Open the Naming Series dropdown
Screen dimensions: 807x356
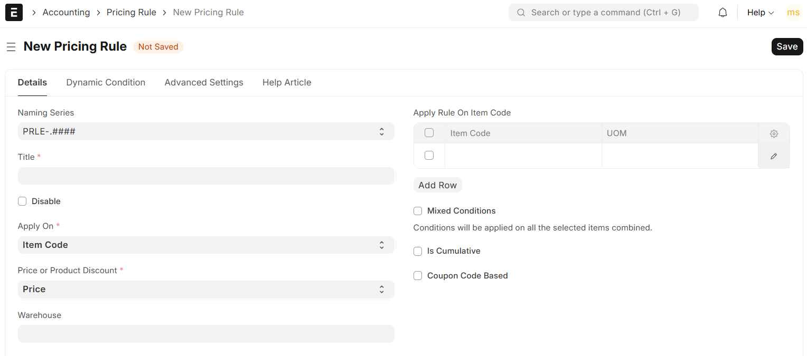206,131
